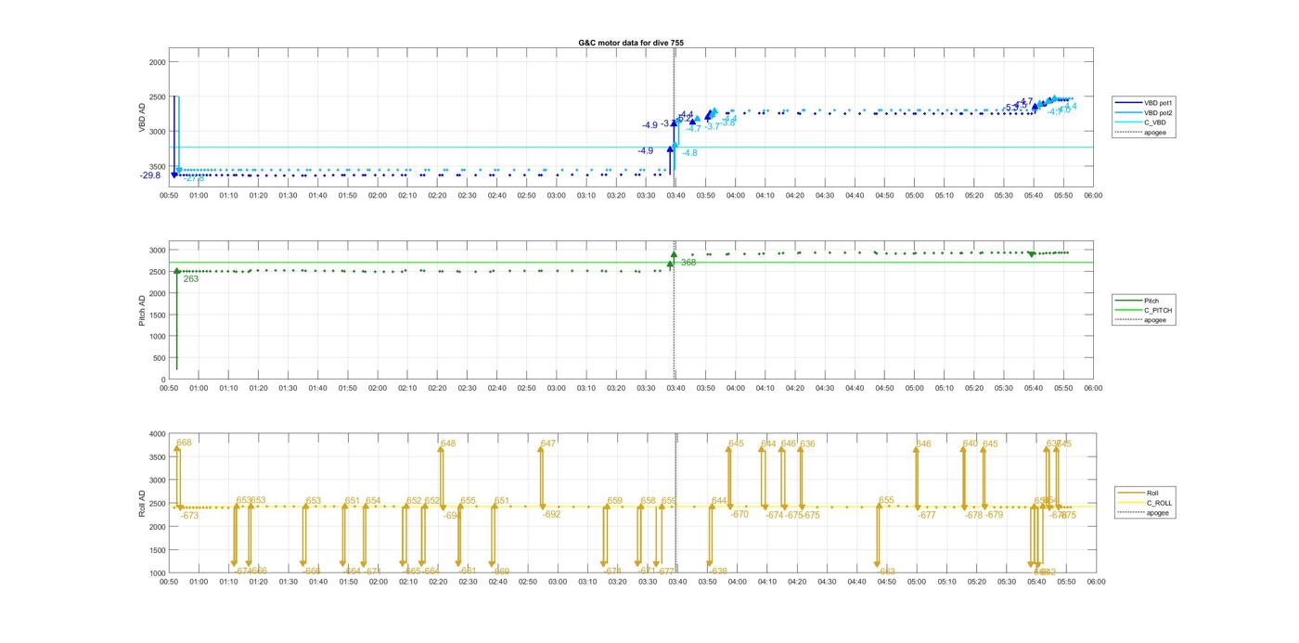Click the "648" roll data label

[x=448, y=444]
